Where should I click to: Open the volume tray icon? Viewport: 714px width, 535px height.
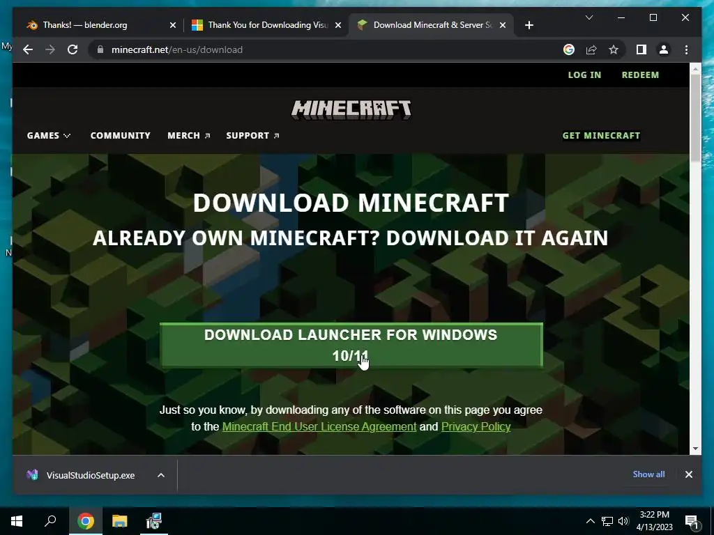(x=623, y=521)
